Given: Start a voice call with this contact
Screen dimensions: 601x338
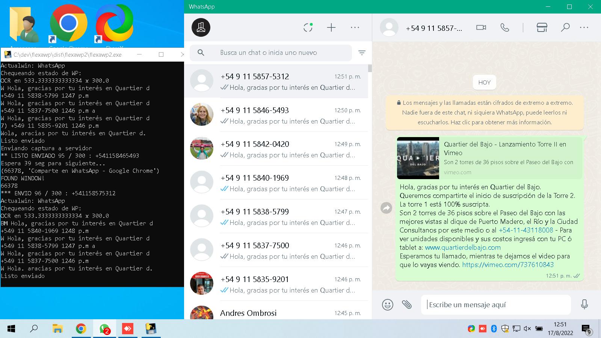Looking at the screenshot, I should [505, 27].
